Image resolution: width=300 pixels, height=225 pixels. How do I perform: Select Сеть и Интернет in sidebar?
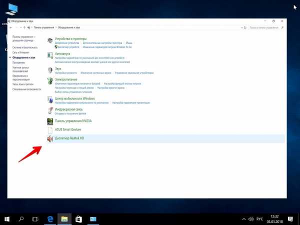click(x=21, y=52)
